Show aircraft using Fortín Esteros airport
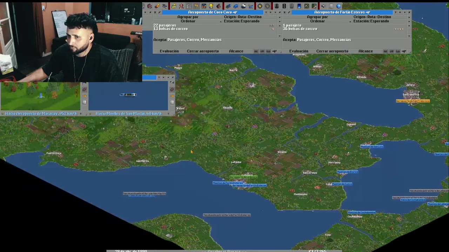 404,51
